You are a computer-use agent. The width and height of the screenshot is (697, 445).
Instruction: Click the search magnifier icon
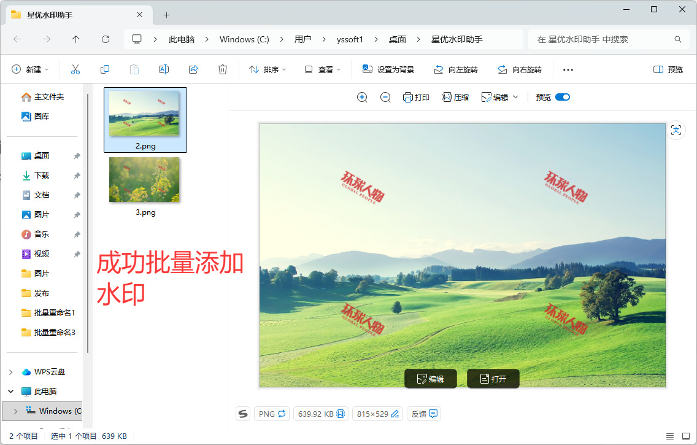point(678,39)
